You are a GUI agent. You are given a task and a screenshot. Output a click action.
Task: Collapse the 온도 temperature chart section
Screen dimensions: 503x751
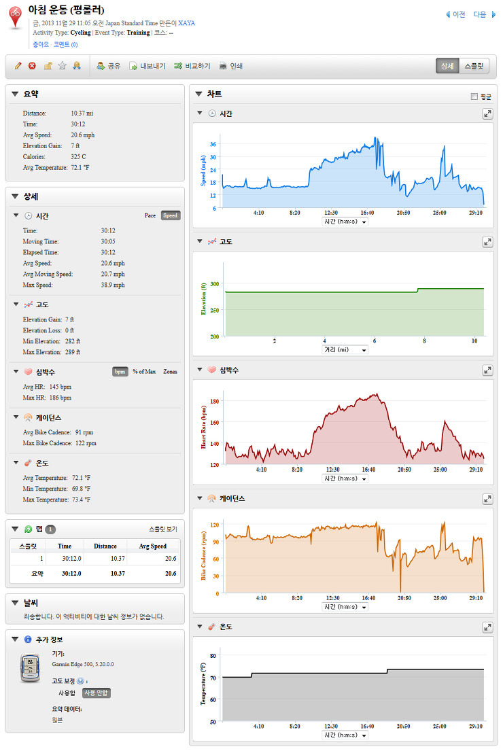tap(200, 627)
